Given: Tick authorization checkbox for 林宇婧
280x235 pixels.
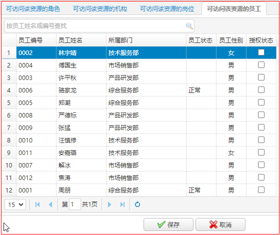Looking at the screenshot, I should tap(261, 52).
